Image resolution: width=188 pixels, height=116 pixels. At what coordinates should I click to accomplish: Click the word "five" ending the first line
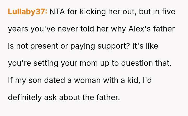click(168, 12)
